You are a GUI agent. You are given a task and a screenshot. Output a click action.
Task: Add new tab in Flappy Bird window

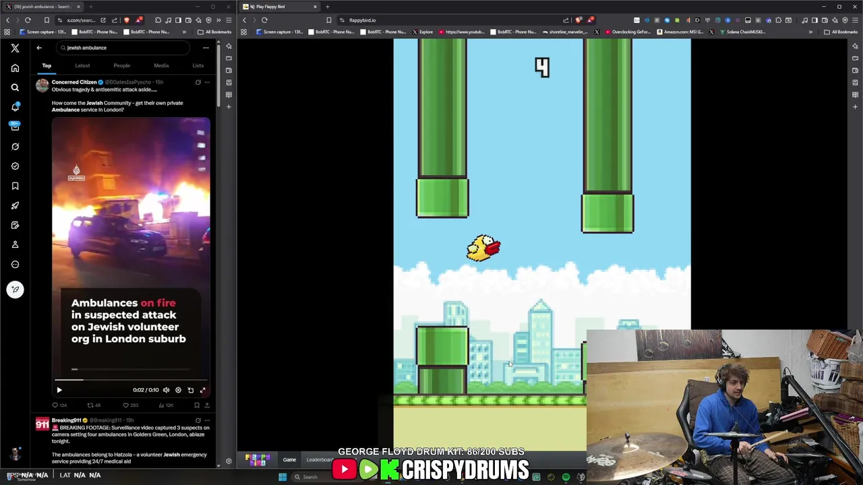(x=327, y=7)
